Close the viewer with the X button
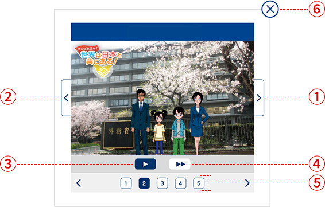The width and height of the screenshot is (325, 207). pos(270,9)
